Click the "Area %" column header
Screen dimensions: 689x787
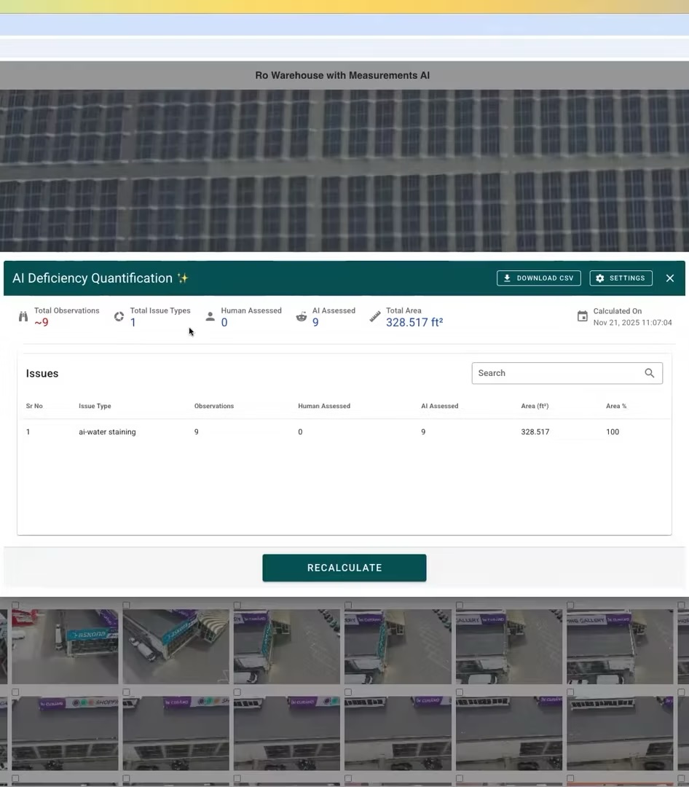(x=616, y=406)
